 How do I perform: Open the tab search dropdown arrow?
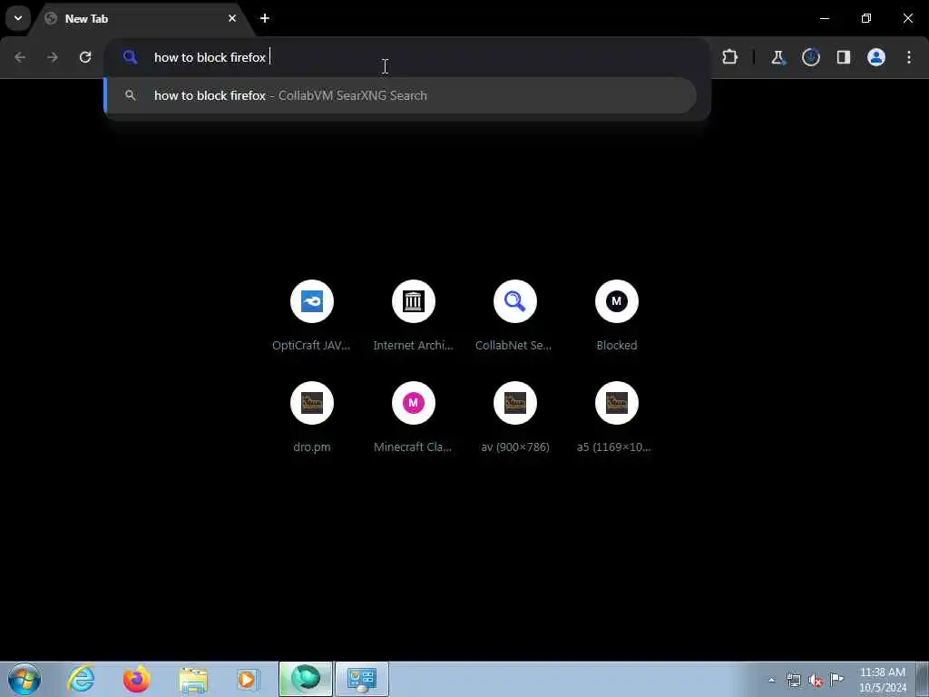[x=18, y=18]
